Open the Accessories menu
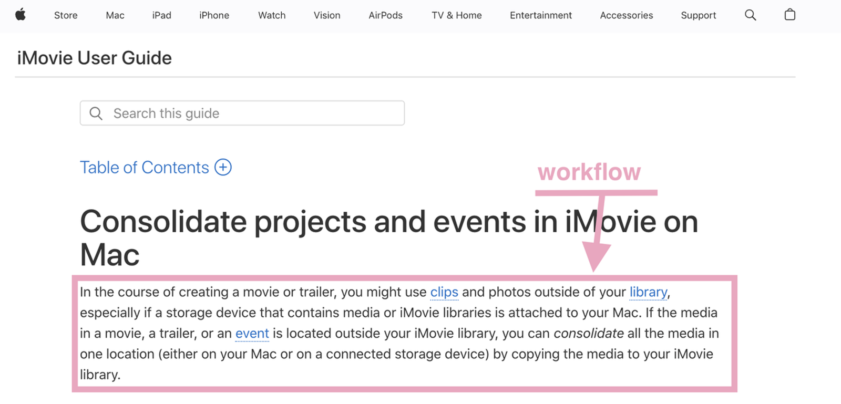This screenshot has height=404, width=841. (627, 15)
